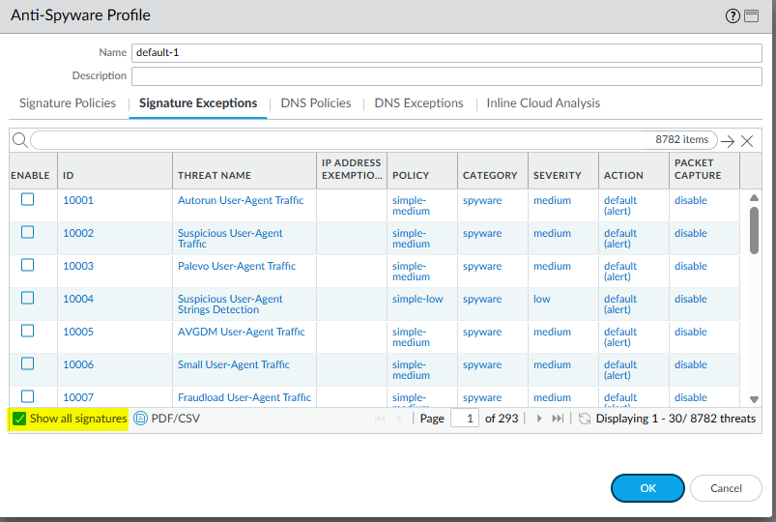Click the Description input field
Image resolution: width=776 pixels, height=522 pixels.
coord(446,75)
